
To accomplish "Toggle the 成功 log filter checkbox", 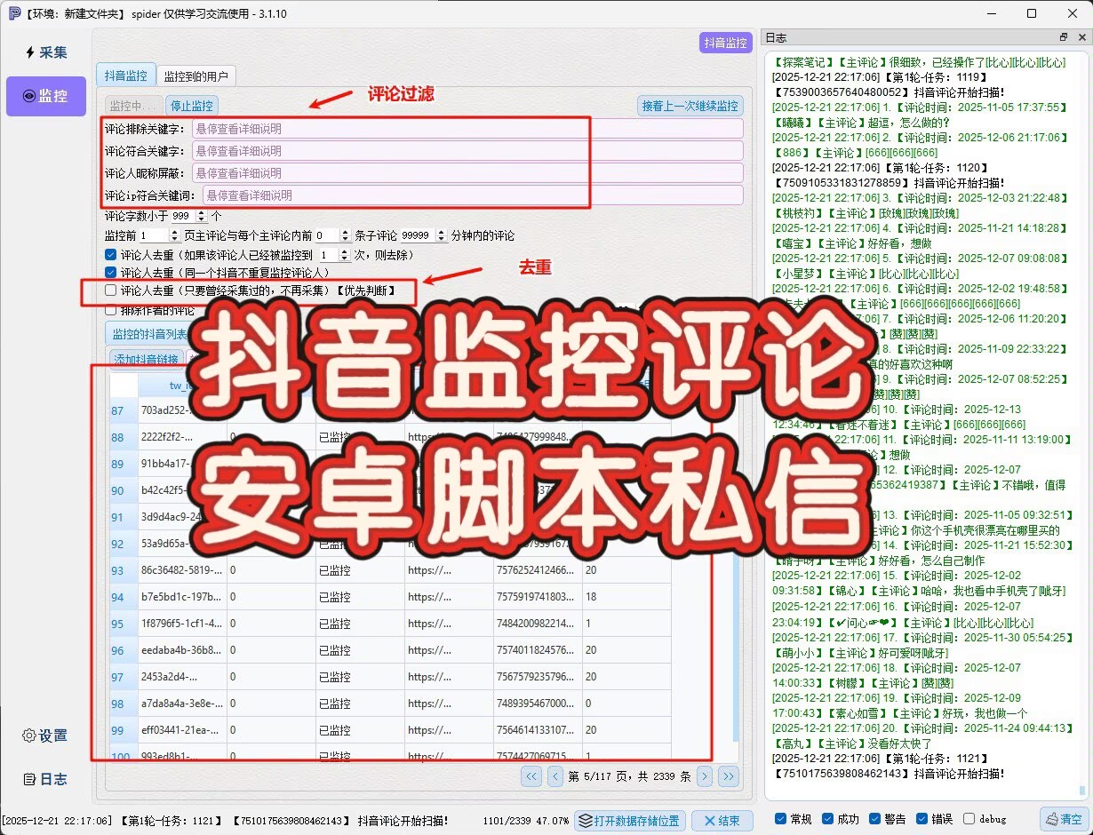I will click(827, 819).
